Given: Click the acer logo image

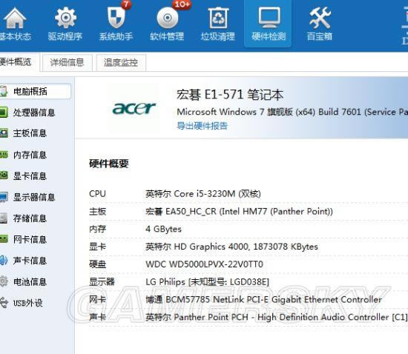Looking at the screenshot, I should 134,108.
